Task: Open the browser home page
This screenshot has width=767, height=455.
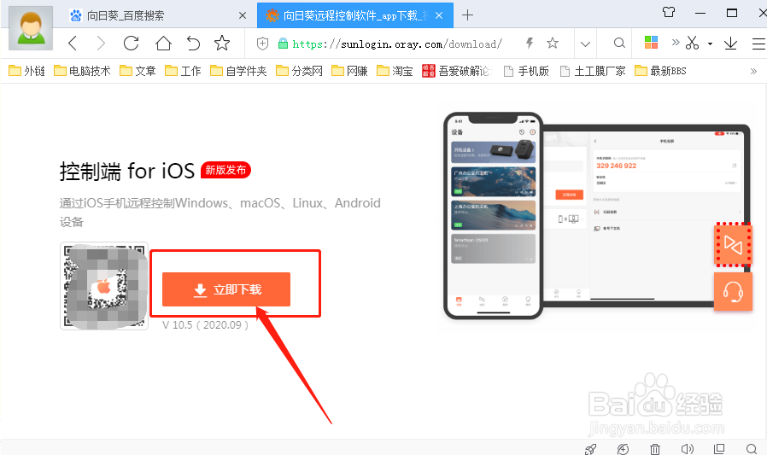Action: [x=163, y=44]
